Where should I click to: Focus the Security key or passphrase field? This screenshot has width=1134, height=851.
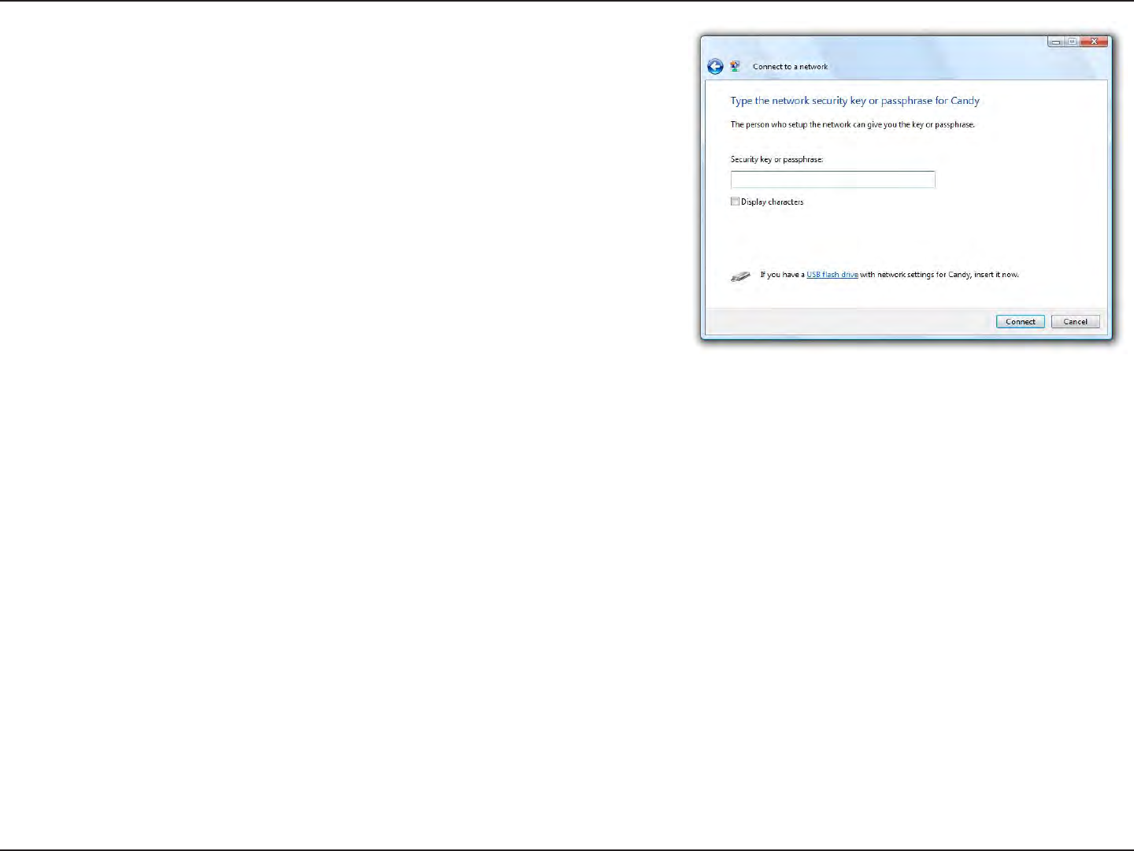(x=832, y=179)
